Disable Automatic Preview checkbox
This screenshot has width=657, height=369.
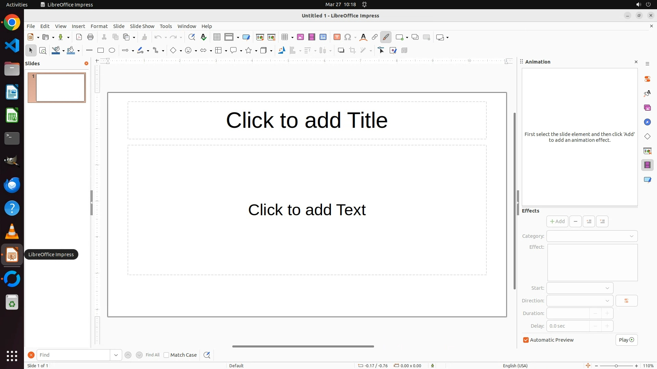[526, 340]
